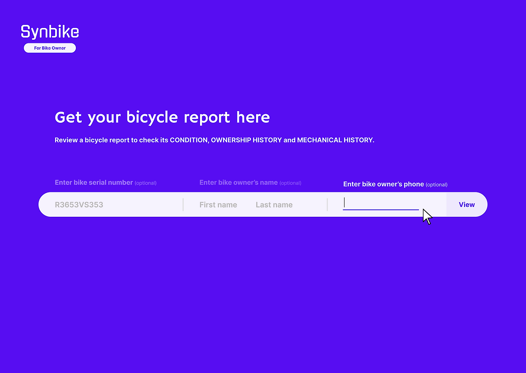This screenshot has width=526, height=373.
Task: Focus the bike owner's phone field
Action: 381,204
